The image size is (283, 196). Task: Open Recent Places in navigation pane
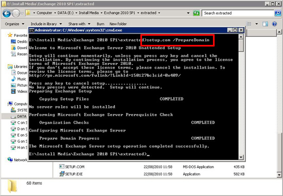click(19, 54)
